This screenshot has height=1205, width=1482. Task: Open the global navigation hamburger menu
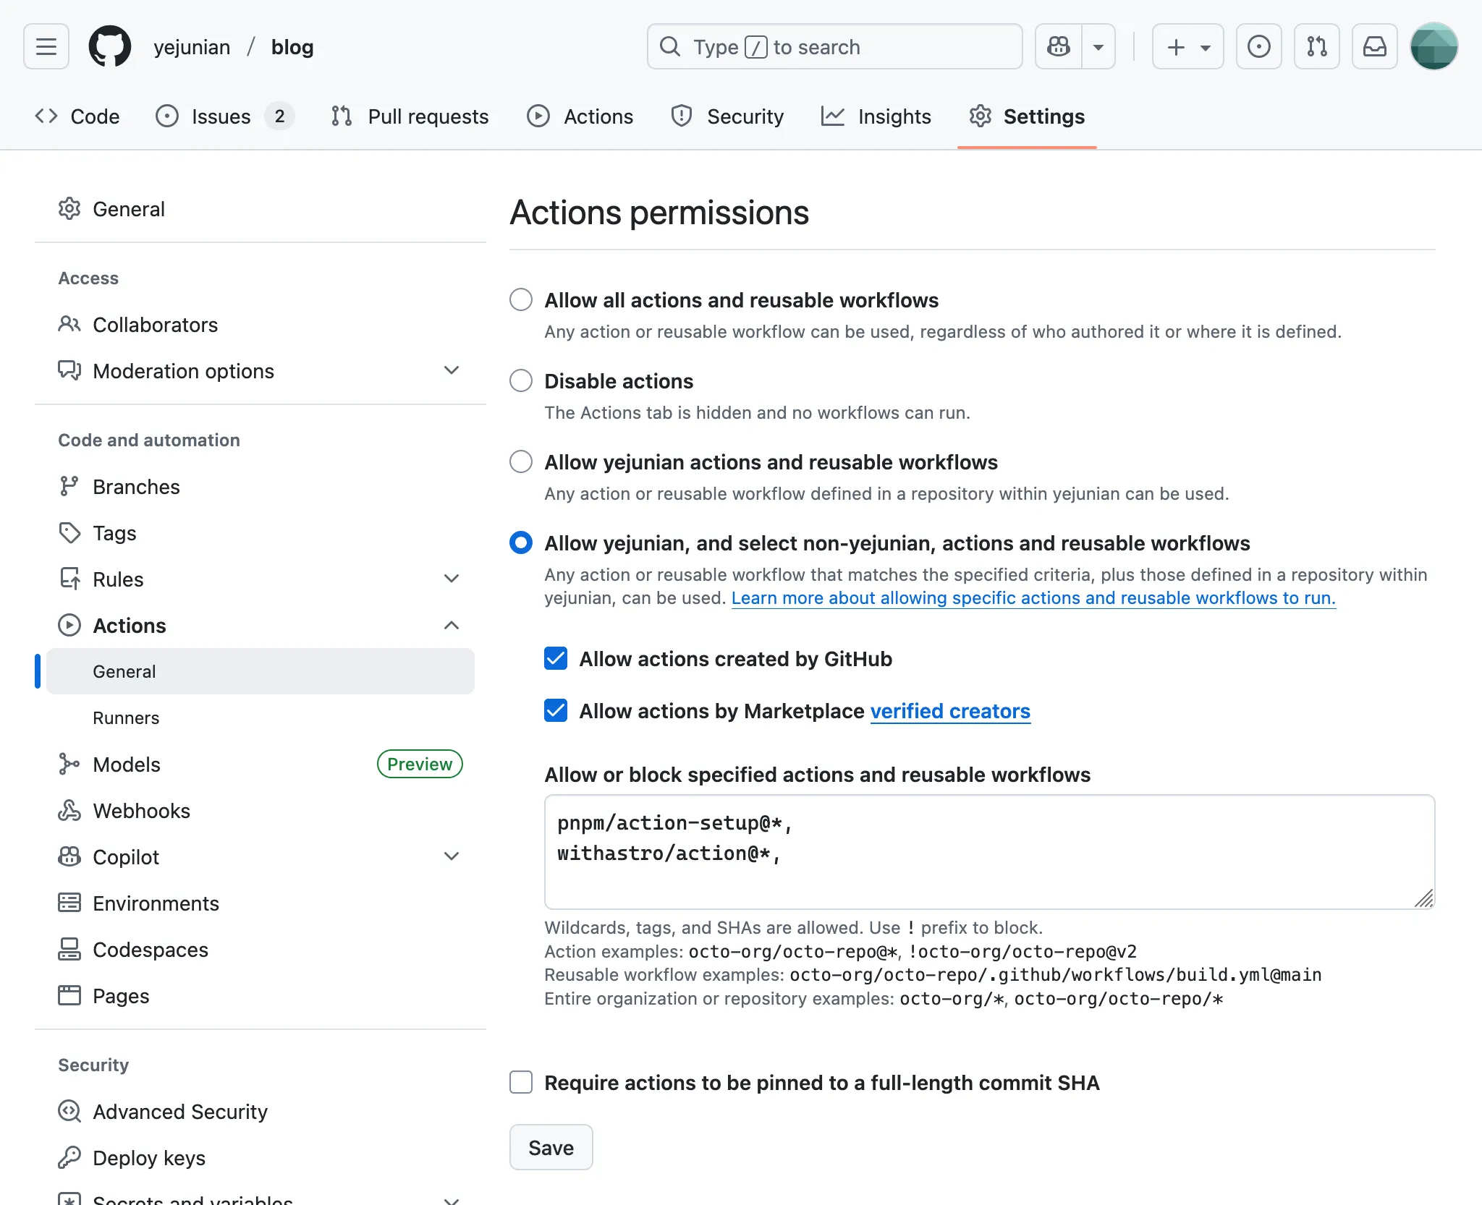click(46, 46)
